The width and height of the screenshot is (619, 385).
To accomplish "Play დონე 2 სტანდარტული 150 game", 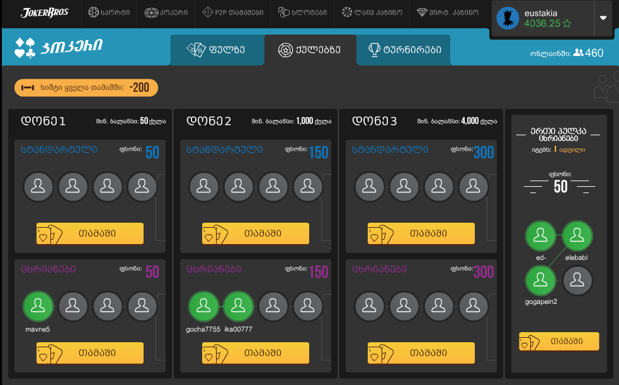I will 256,233.
